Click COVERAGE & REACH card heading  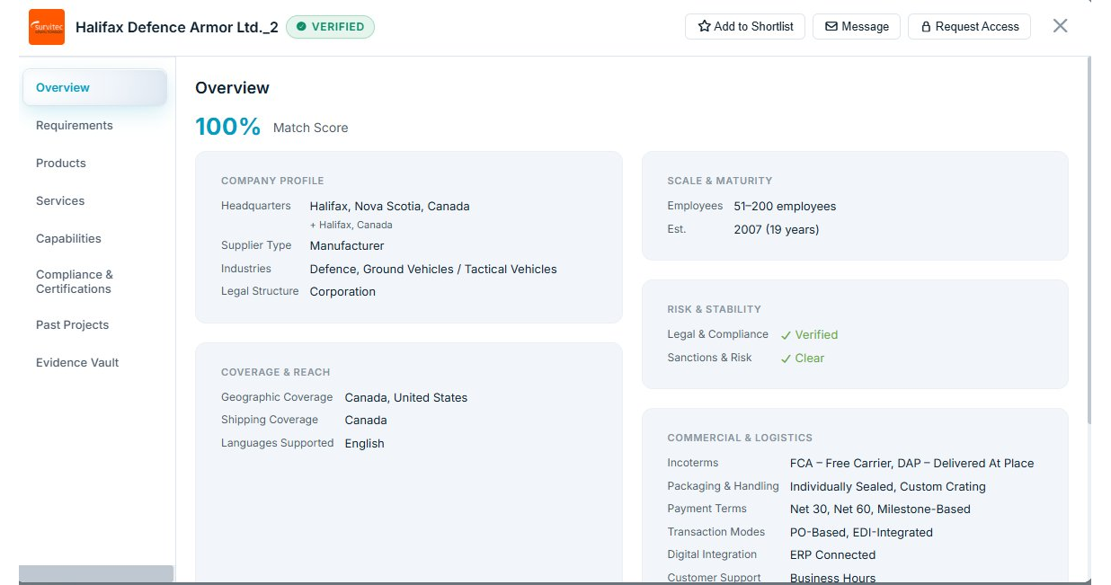tap(275, 372)
